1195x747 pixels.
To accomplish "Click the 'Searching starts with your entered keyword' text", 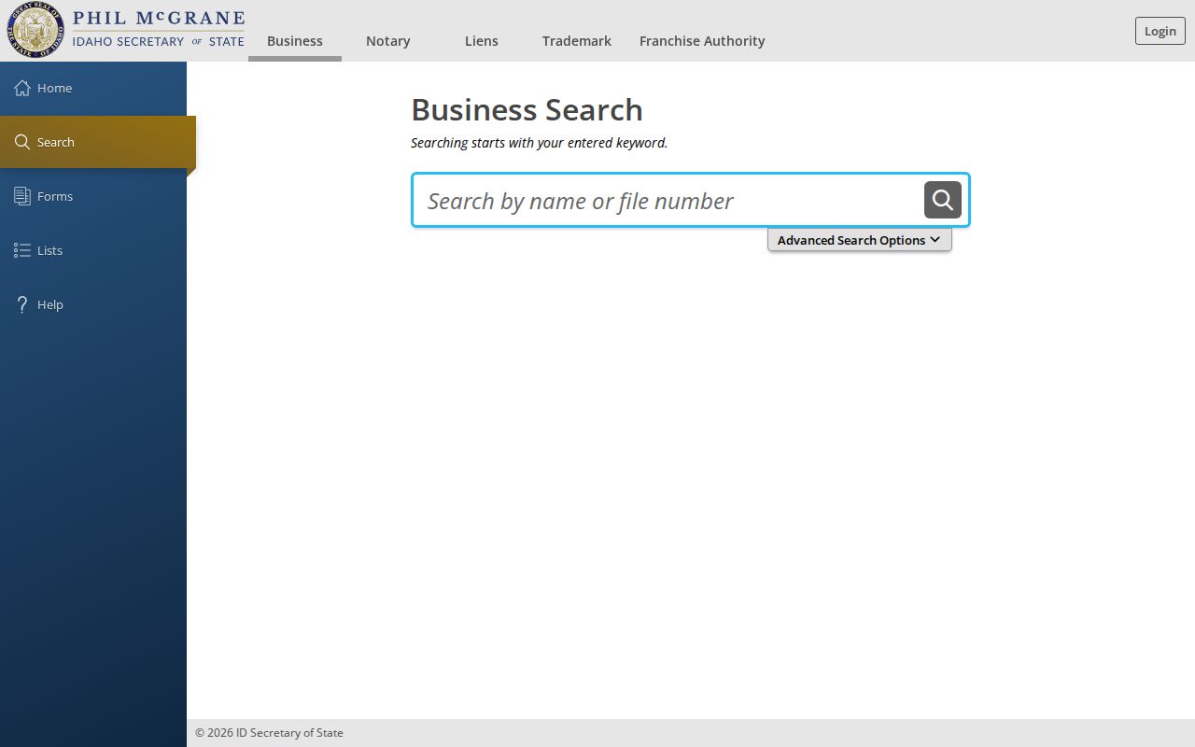I will [x=540, y=143].
